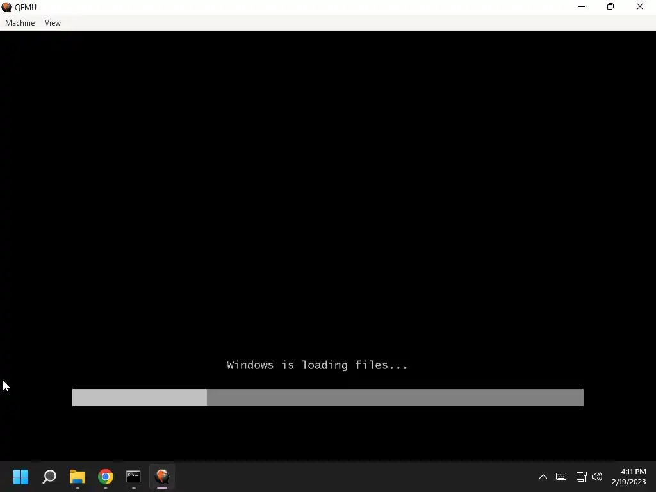Open network status tray icon
Image resolution: width=656 pixels, height=492 pixels.
[581, 477]
